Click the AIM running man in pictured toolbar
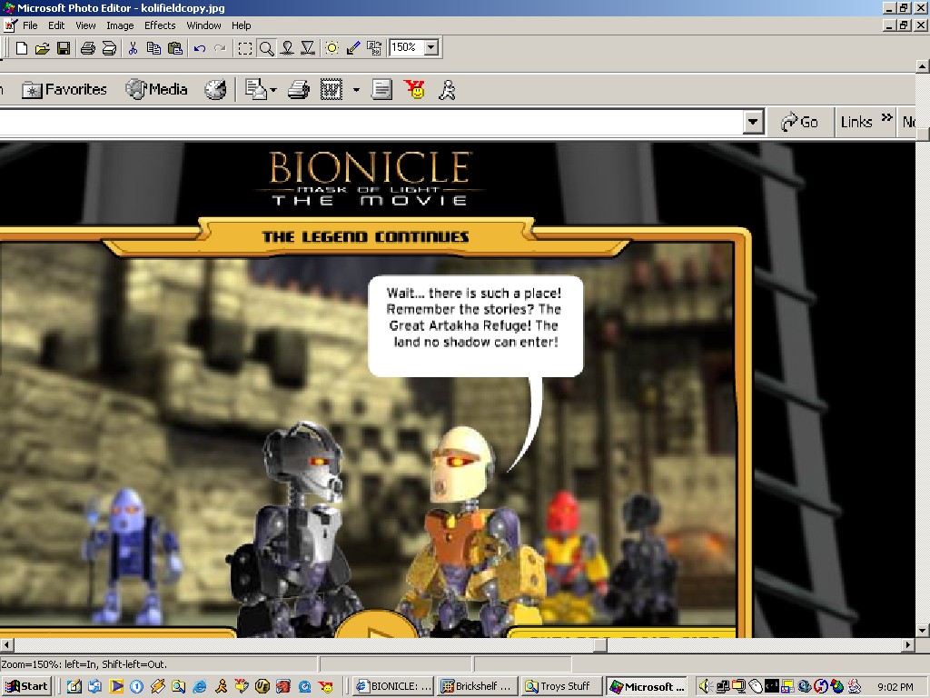Image resolution: width=930 pixels, height=698 pixels. 447,90
